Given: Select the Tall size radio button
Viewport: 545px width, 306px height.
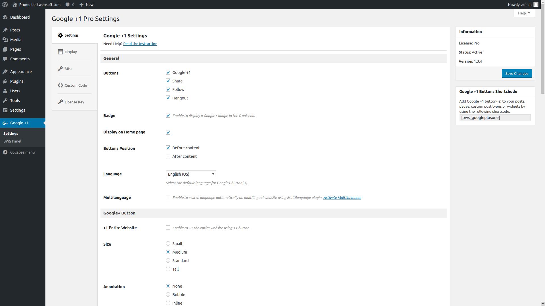Looking at the screenshot, I should click(x=168, y=269).
